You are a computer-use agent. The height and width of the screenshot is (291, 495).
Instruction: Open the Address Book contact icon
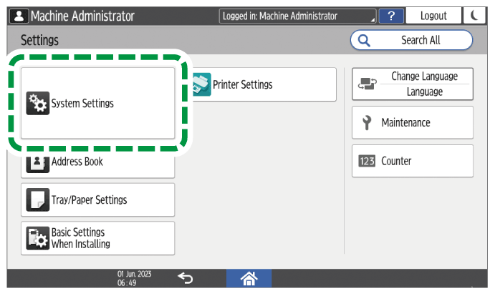coord(36,162)
